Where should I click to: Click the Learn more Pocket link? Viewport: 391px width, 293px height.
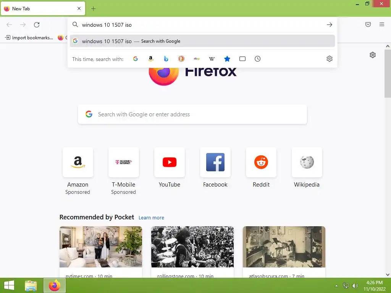coord(151,218)
